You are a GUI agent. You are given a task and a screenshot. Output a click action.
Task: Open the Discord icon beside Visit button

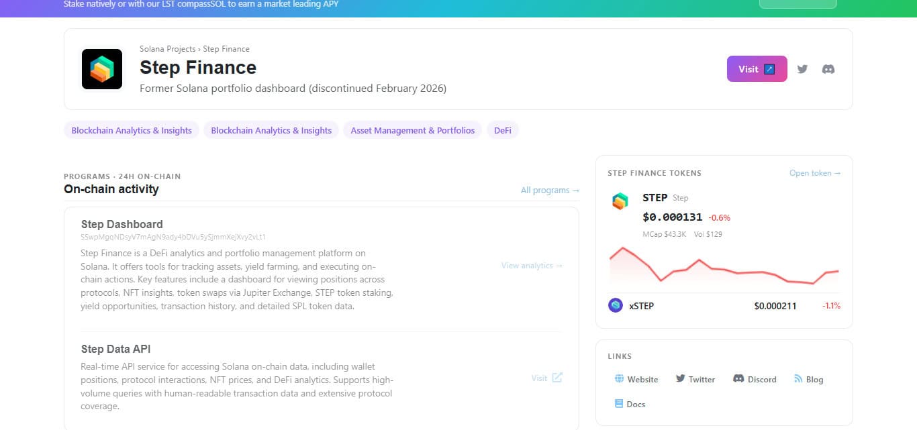pyautogui.click(x=828, y=69)
